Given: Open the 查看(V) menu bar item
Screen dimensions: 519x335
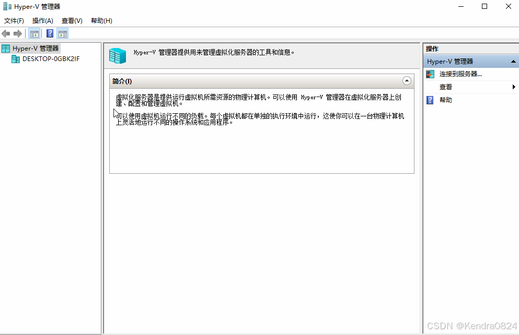Looking at the screenshot, I should pyautogui.click(x=72, y=20).
